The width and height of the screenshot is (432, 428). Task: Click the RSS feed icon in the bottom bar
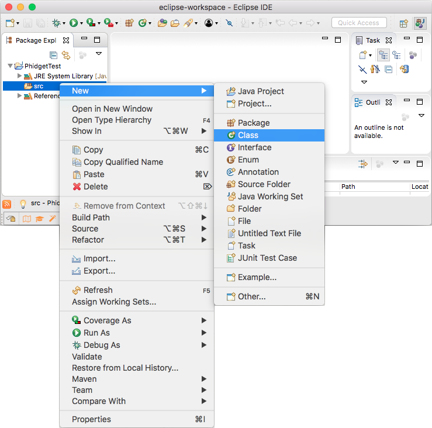(x=7, y=203)
